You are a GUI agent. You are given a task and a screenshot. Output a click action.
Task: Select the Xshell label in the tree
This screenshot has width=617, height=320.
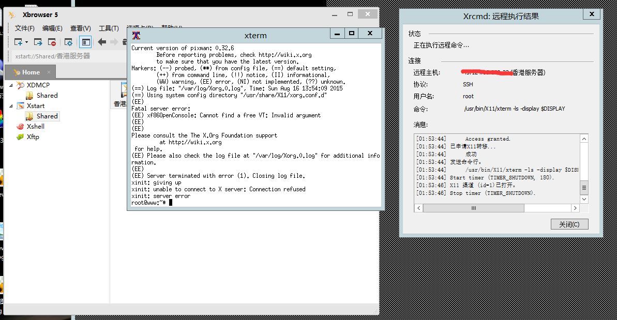point(35,127)
